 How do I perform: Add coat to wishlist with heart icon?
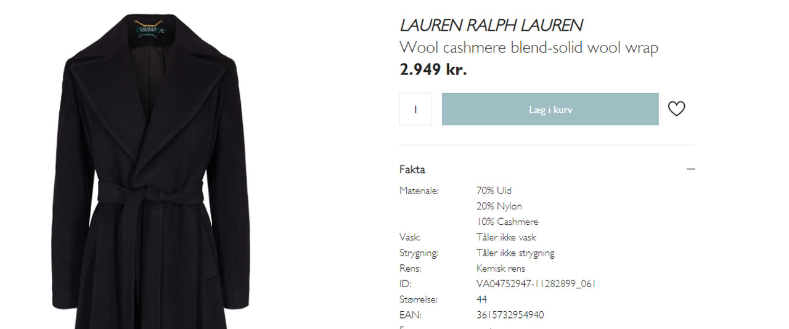click(x=676, y=109)
